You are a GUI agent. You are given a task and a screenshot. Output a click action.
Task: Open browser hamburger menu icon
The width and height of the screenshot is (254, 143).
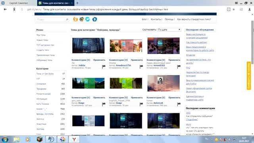(237, 3)
